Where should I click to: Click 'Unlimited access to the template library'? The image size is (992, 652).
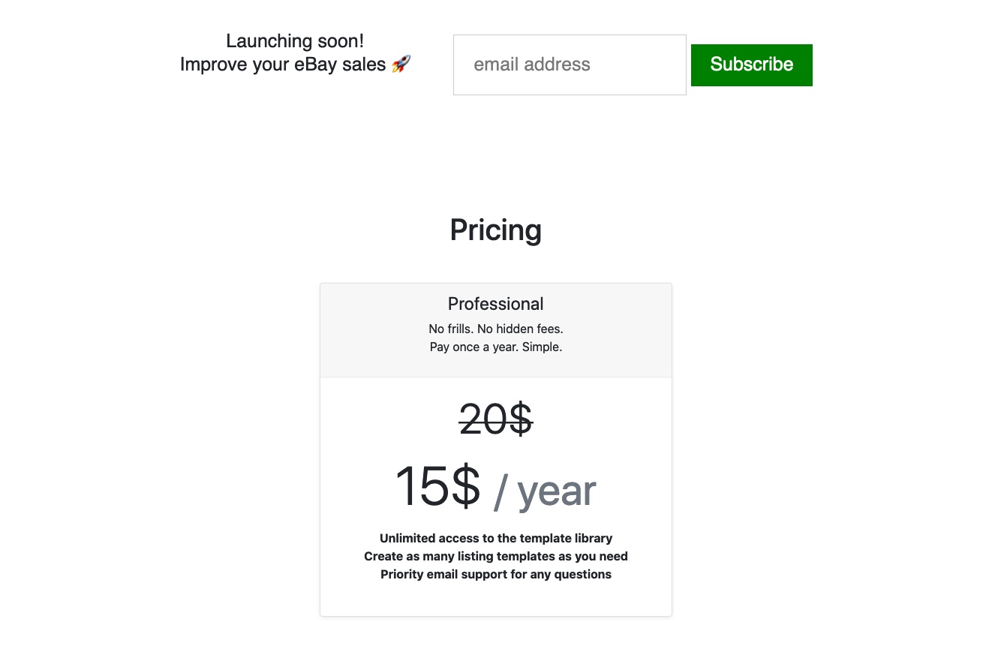click(x=496, y=538)
